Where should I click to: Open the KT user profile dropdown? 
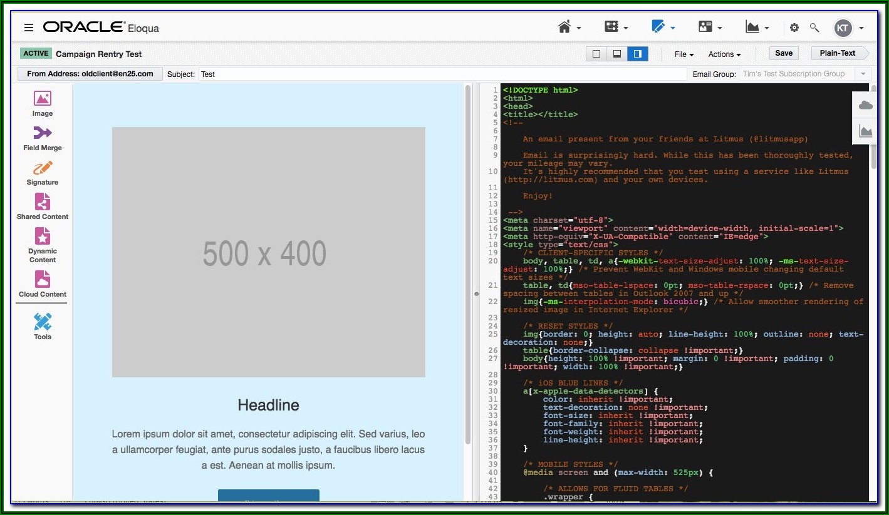(848, 28)
